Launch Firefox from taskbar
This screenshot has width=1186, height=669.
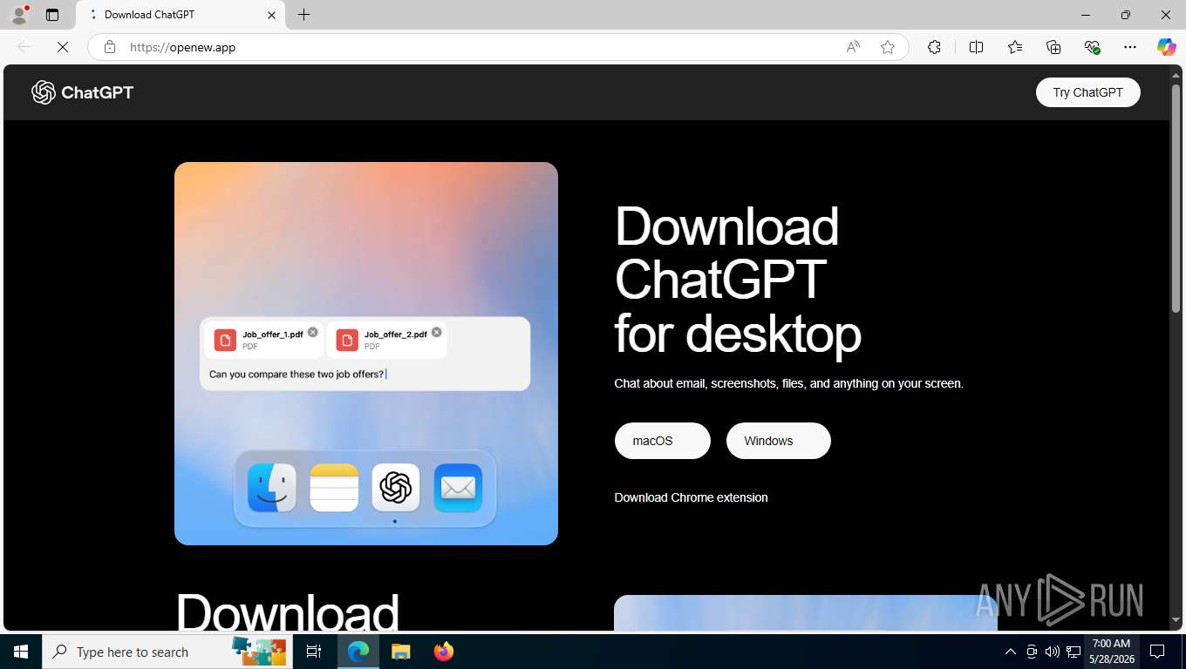pyautogui.click(x=443, y=652)
